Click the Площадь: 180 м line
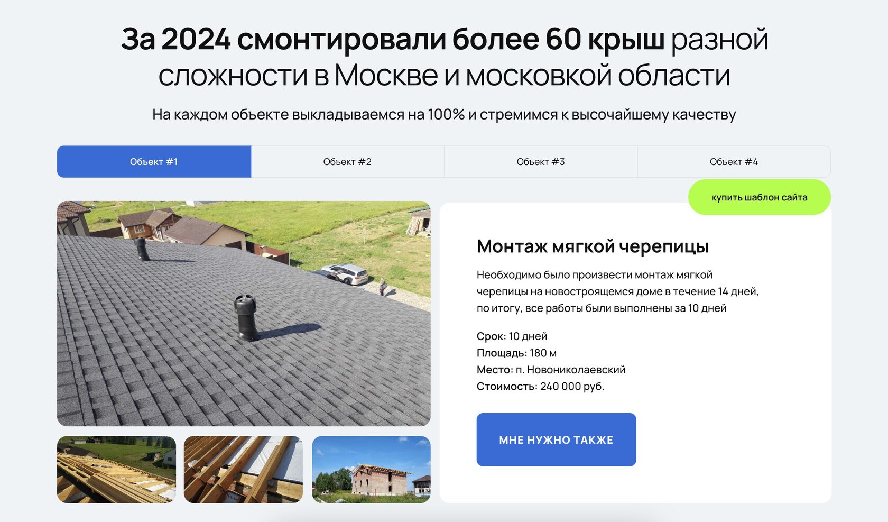Viewport: 888px width, 522px height. pos(516,353)
